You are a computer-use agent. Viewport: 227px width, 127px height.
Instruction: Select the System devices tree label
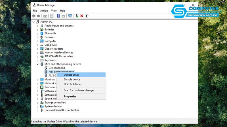click(53, 106)
